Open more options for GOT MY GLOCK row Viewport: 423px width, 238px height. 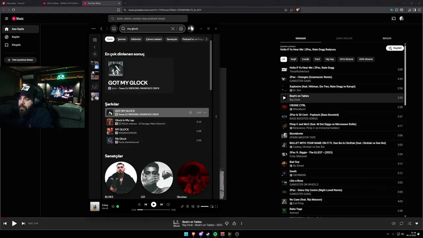(205, 113)
